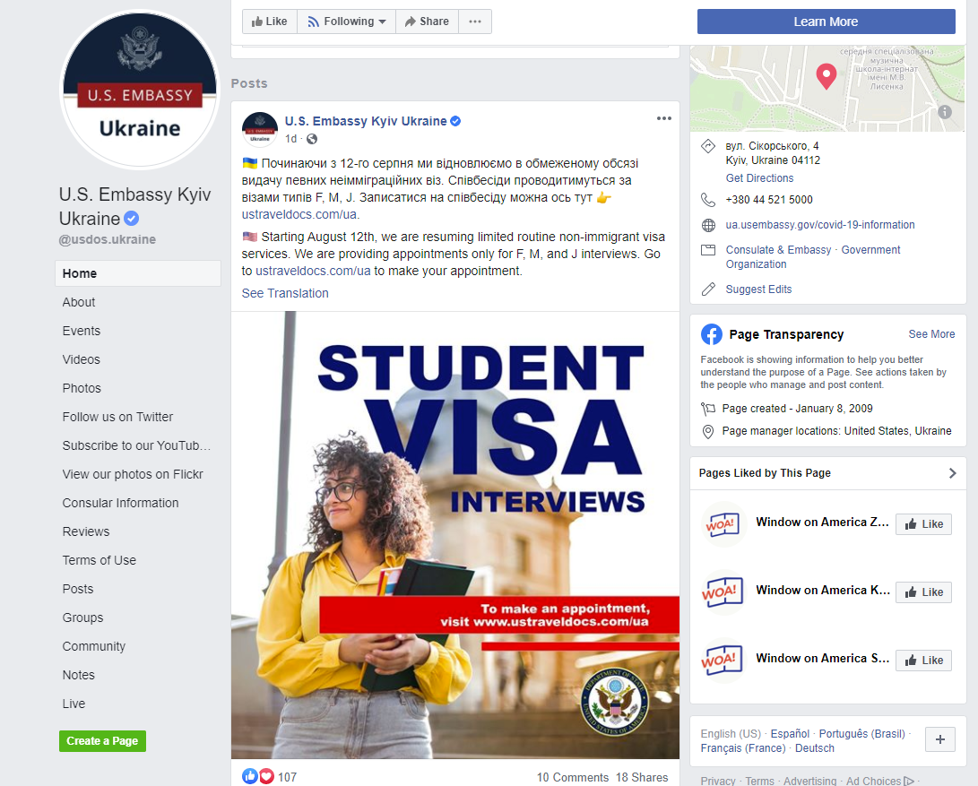Open Window on America S… page logo
978x786 pixels.
point(723,660)
